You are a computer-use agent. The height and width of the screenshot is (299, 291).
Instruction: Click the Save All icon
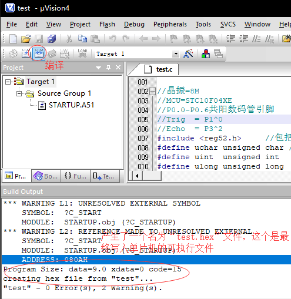point(52,39)
